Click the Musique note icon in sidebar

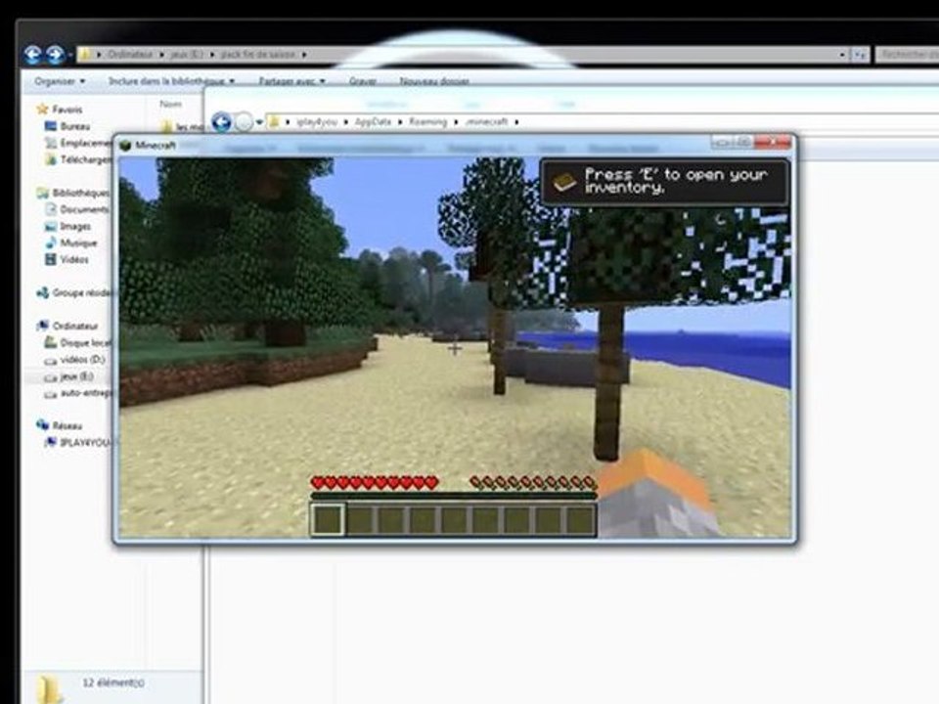[x=51, y=243]
